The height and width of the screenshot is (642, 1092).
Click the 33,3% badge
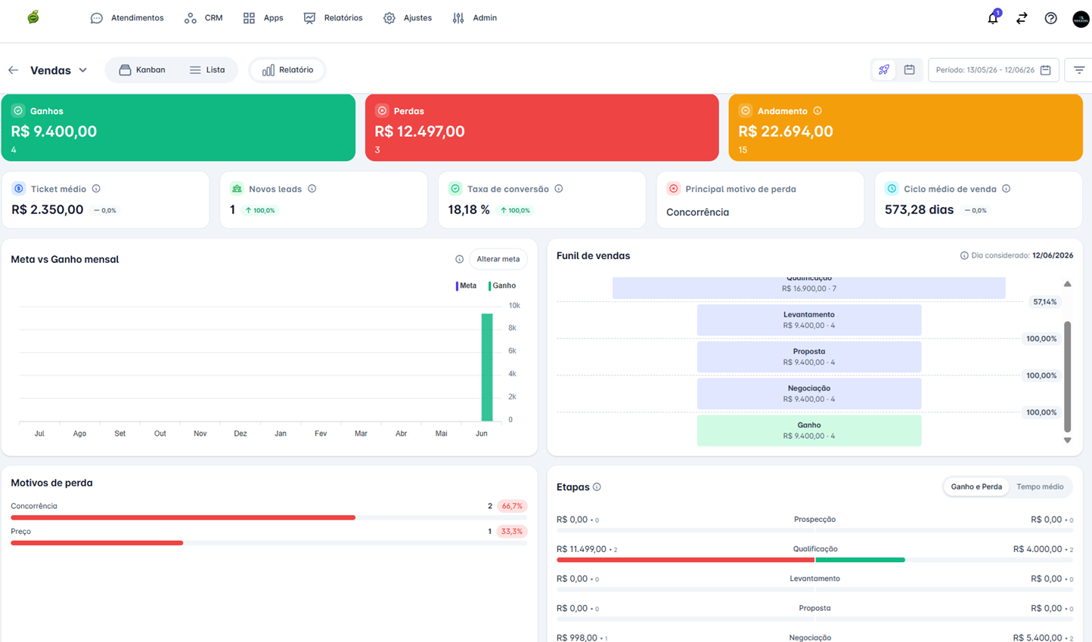tap(512, 532)
